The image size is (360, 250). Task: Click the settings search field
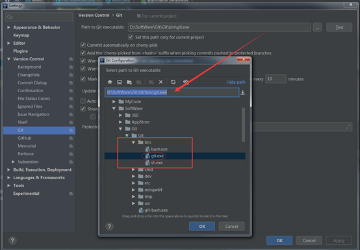coord(39,17)
